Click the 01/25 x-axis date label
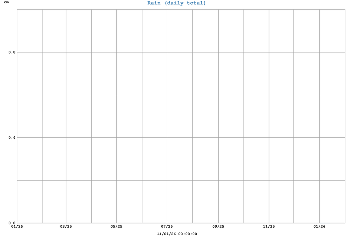This screenshot has width=354, height=236. pyautogui.click(x=17, y=227)
